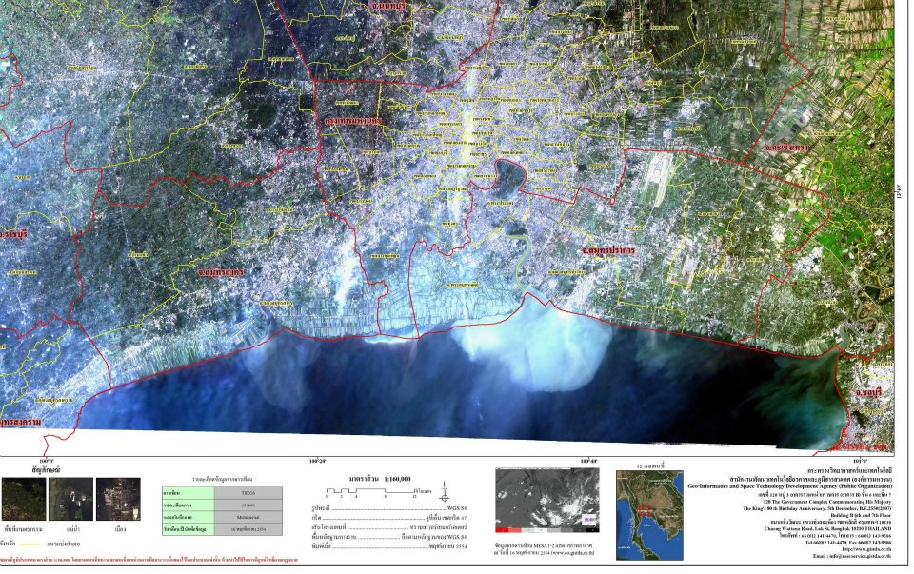
Task: Click the colour scale bar under cloud image
Action: pos(546,530)
